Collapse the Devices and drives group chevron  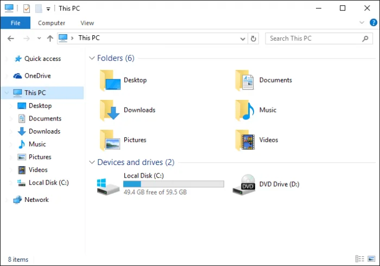[x=92, y=162]
